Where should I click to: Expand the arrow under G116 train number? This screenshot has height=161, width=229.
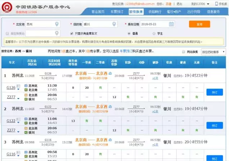click(x=18, y=156)
